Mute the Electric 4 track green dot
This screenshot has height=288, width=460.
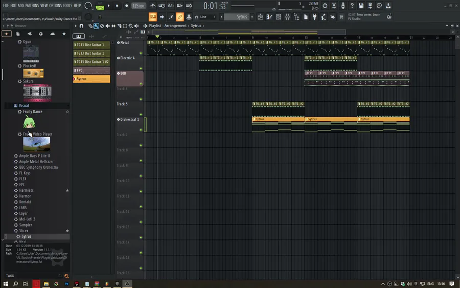pos(141,69)
